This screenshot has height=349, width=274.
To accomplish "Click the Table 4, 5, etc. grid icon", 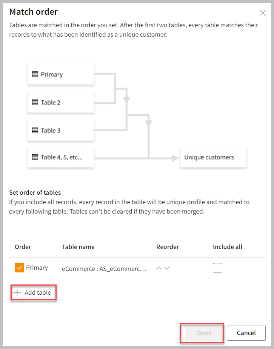I will click(x=35, y=157).
